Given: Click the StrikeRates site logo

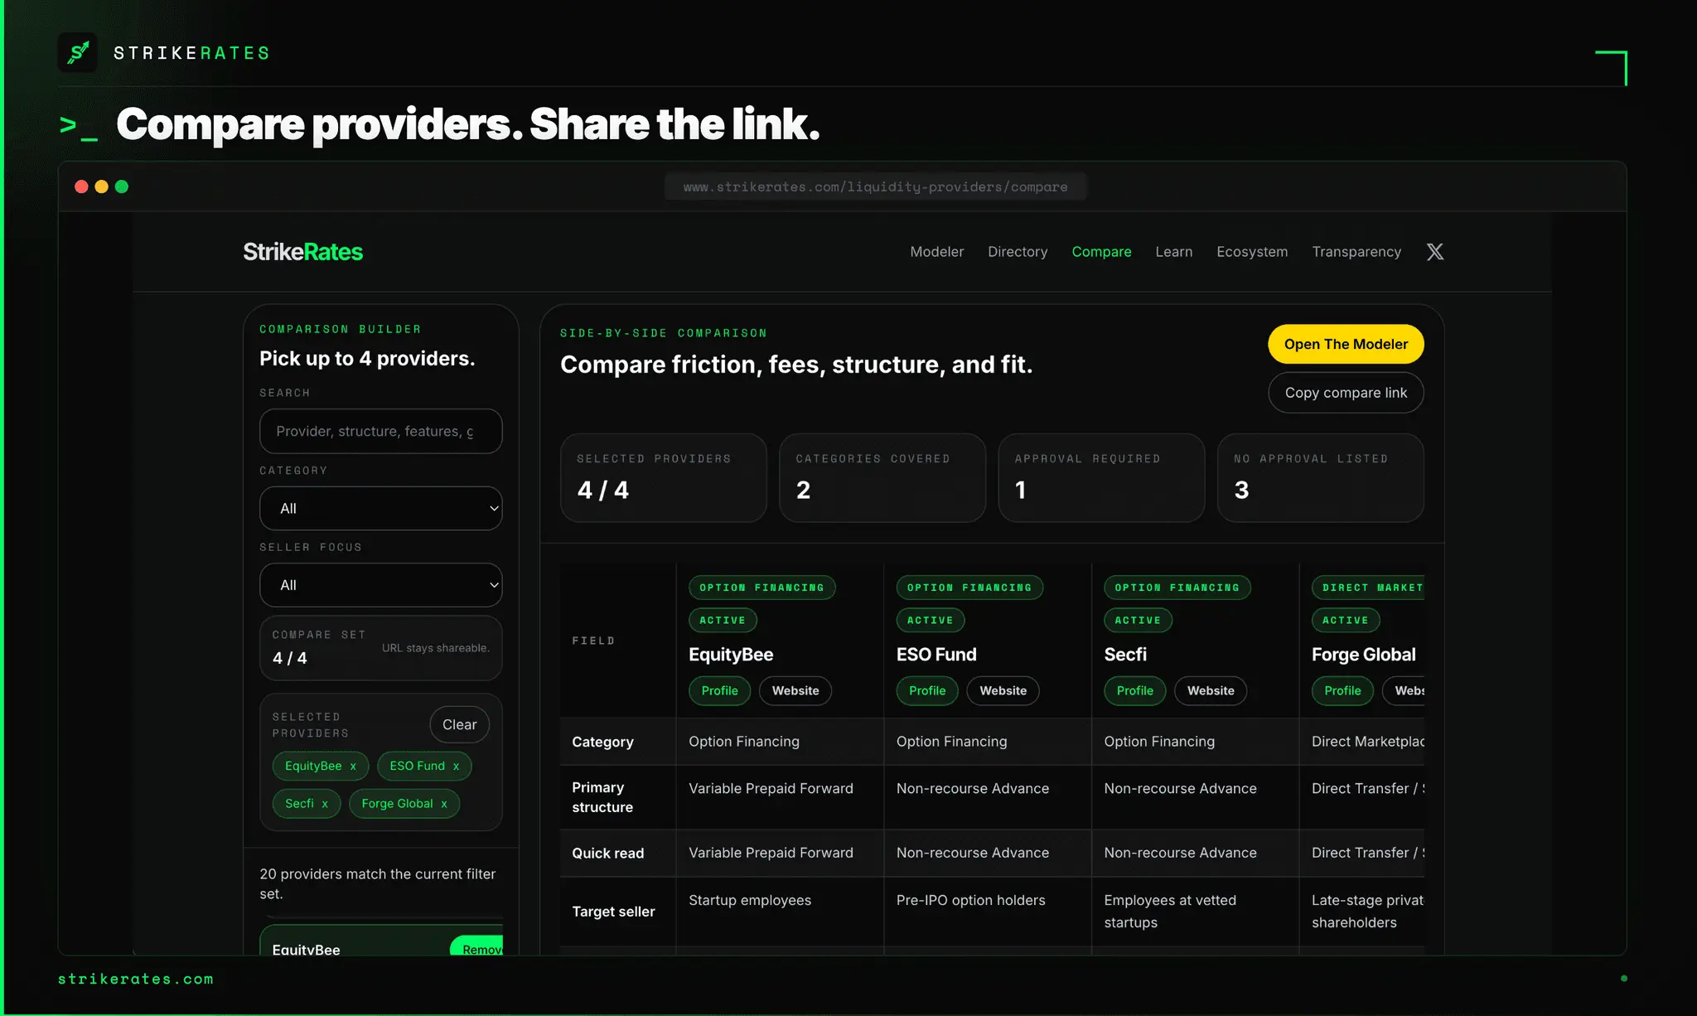Looking at the screenshot, I should pos(302,252).
